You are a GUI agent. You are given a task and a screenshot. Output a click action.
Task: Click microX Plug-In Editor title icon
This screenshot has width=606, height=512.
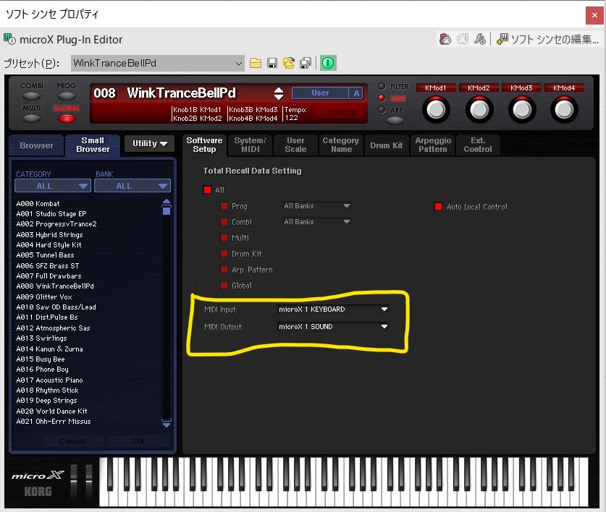[x=9, y=39]
